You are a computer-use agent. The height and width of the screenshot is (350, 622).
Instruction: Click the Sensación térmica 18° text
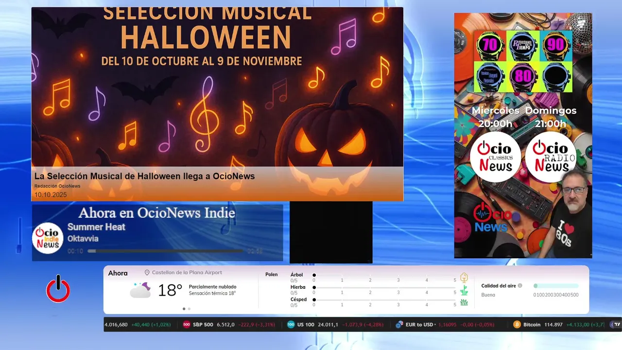tap(212, 294)
